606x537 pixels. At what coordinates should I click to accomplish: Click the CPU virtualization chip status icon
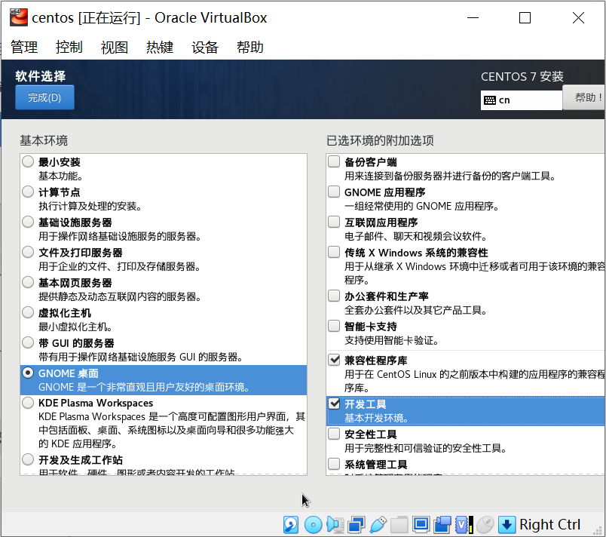point(464,525)
